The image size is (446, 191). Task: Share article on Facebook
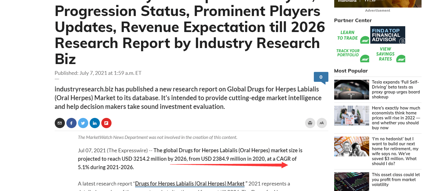pyautogui.click(x=71, y=123)
